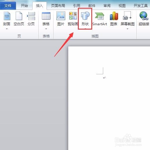
Task: Open the 视图 tab
Action: [122, 6]
